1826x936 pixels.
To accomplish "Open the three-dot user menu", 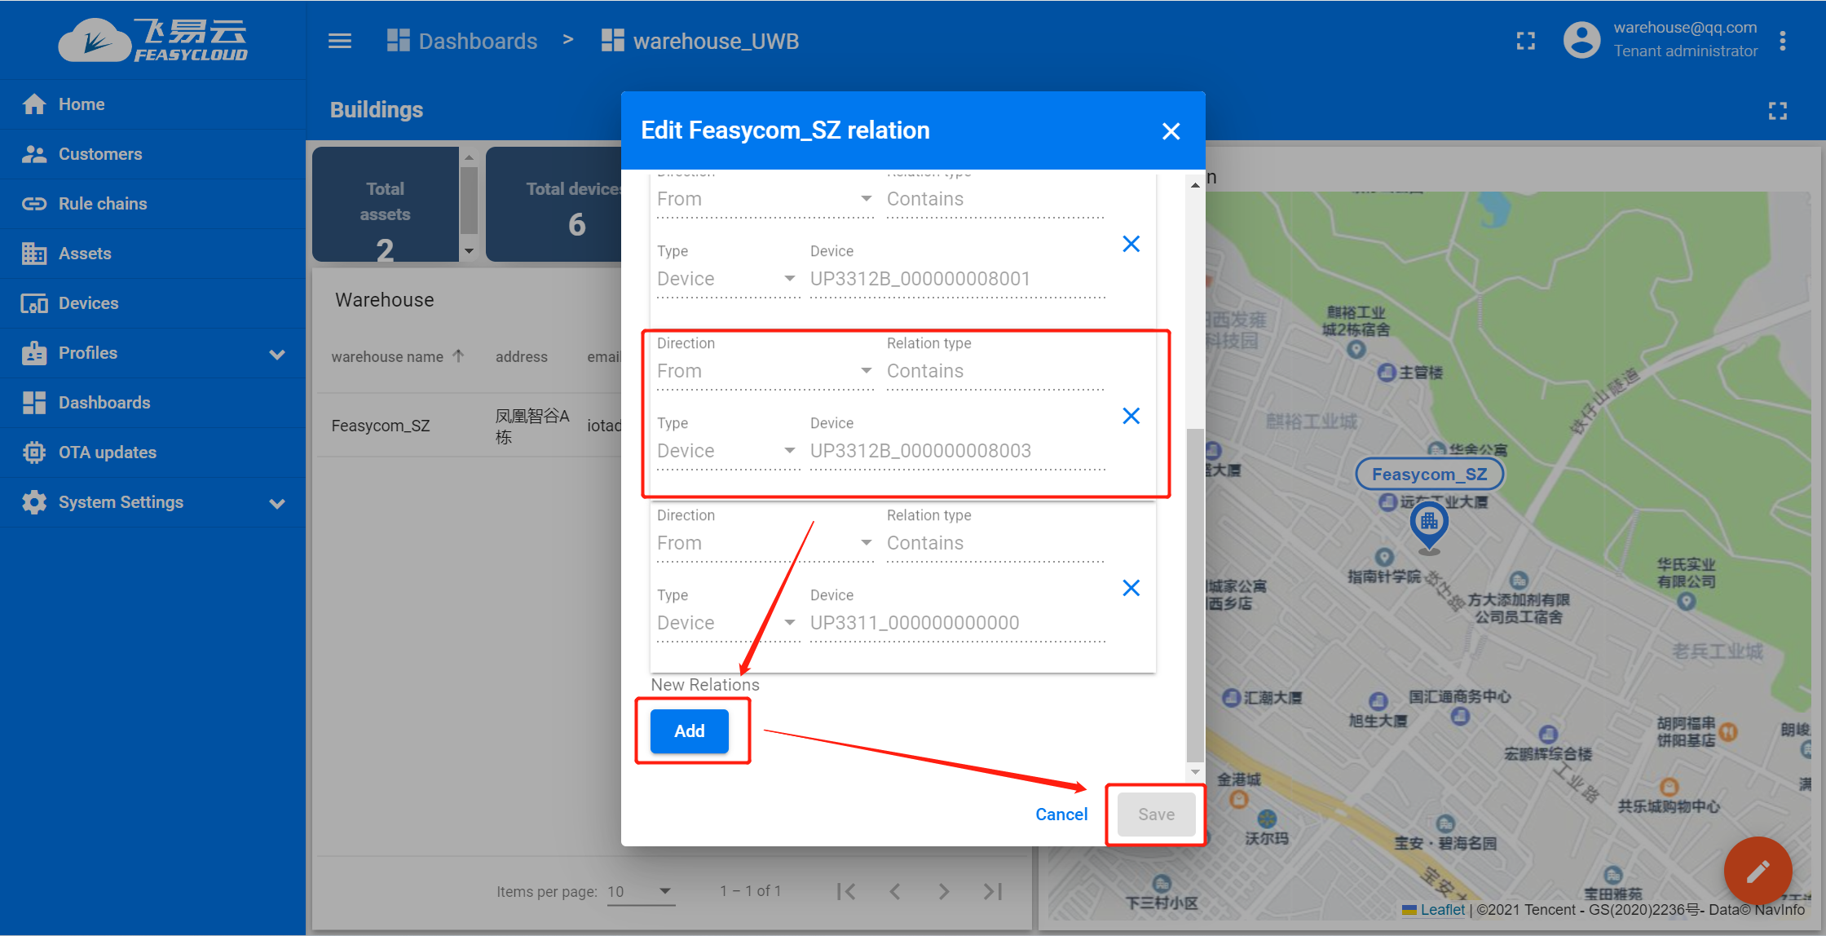I will click(x=1783, y=41).
